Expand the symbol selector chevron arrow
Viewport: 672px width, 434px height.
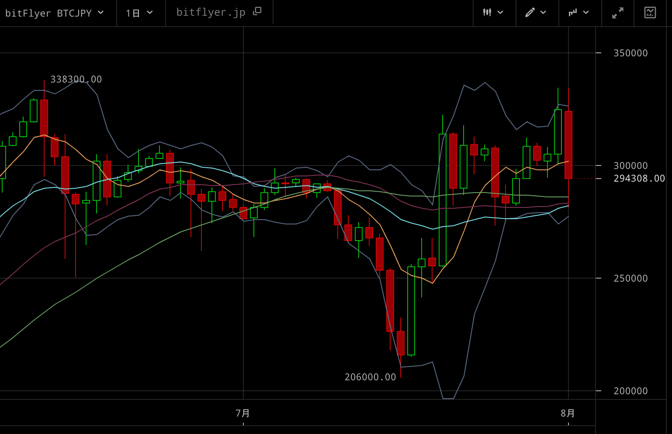[x=101, y=13]
